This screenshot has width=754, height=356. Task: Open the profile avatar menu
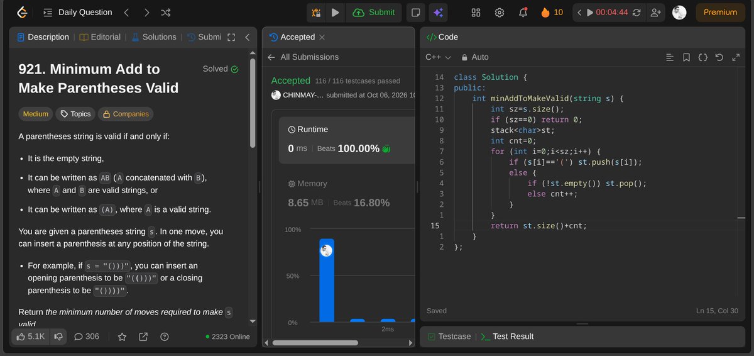click(x=679, y=12)
